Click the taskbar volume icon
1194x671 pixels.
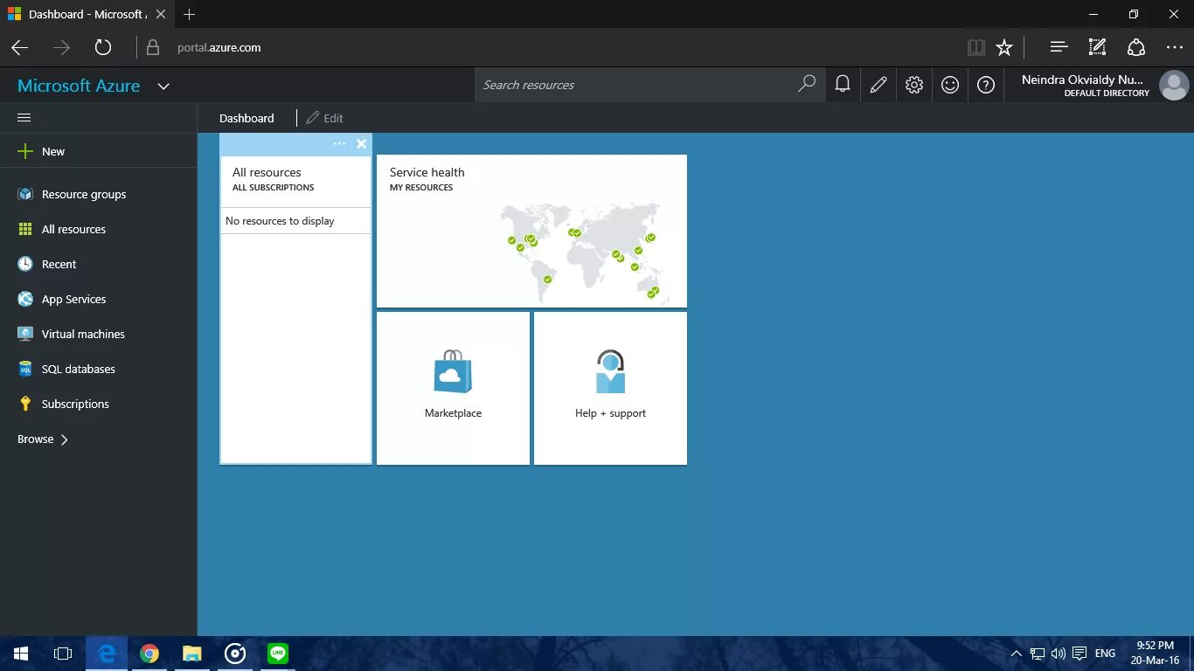coord(1059,654)
